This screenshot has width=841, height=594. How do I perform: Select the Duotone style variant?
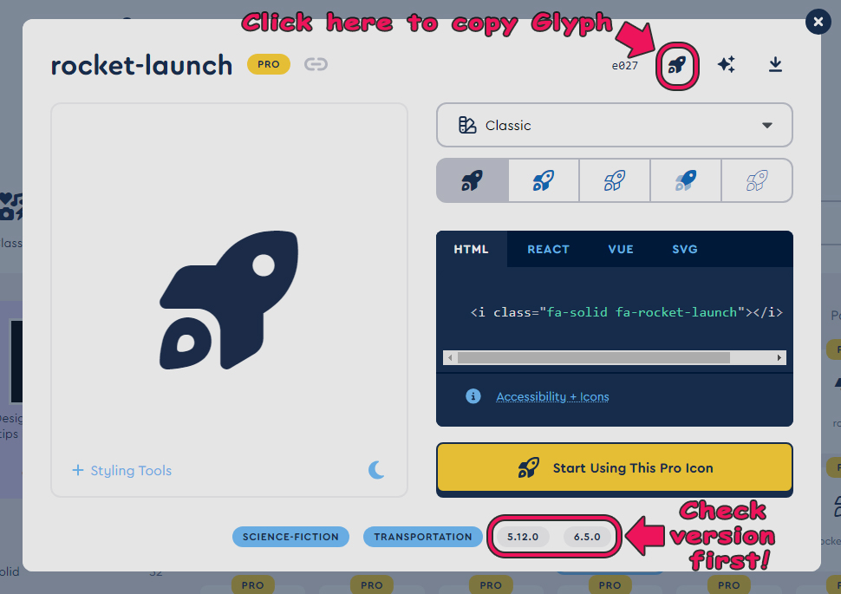coord(685,180)
